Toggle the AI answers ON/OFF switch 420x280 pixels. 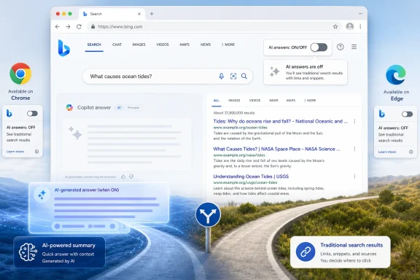[x=319, y=47]
